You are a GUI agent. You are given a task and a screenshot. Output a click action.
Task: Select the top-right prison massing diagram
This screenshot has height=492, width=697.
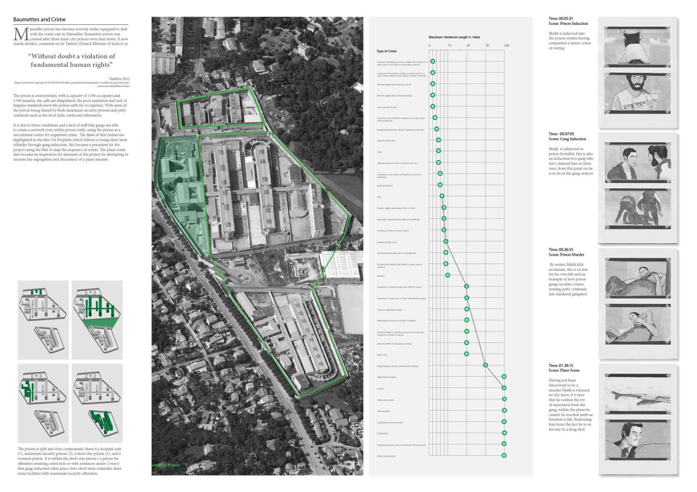pos(97,320)
